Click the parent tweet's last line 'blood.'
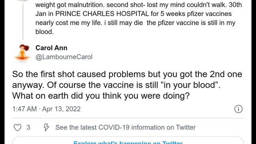256x144 pixels. 44,32
